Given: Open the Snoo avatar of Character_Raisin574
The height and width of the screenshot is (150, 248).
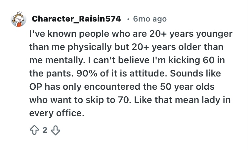Looking at the screenshot, I should (19, 19).
